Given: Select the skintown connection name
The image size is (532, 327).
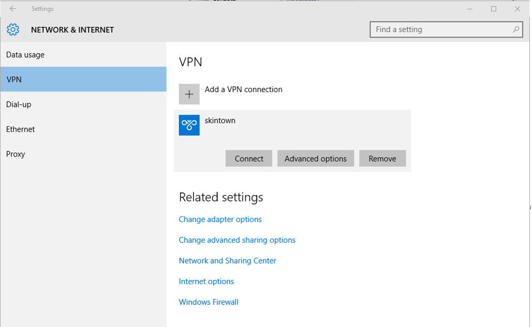Looking at the screenshot, I should click(x=220, y=121).
